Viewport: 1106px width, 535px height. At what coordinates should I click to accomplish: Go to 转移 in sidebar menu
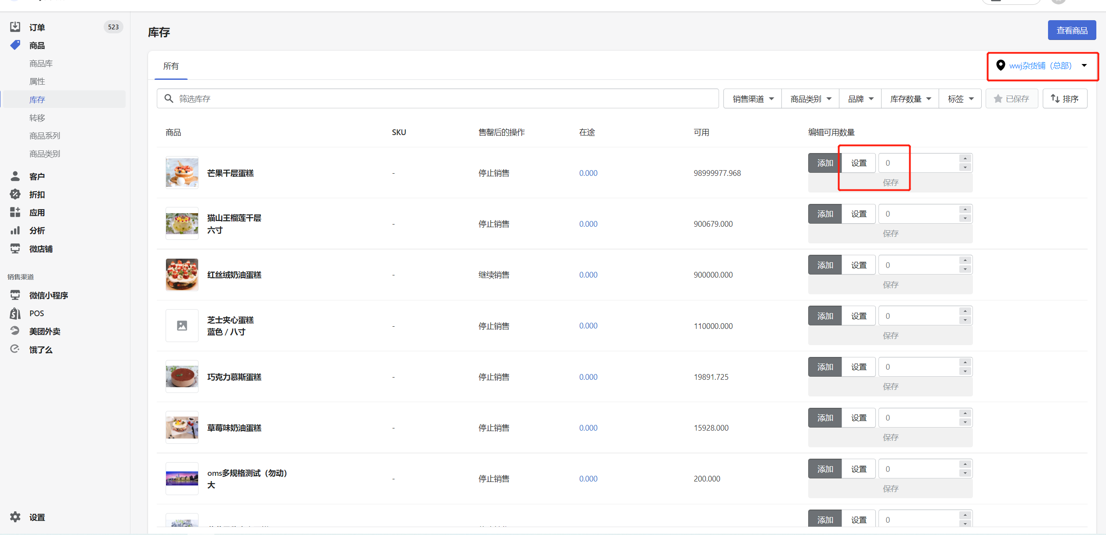37,118
